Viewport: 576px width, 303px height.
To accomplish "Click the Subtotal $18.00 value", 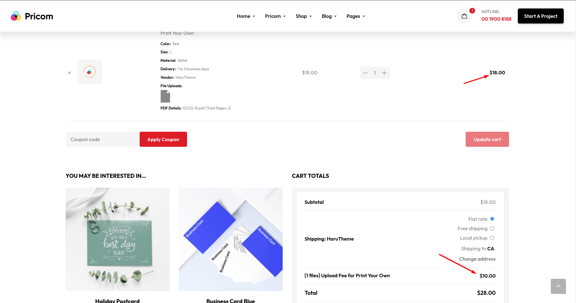I will tap(488, 202).
